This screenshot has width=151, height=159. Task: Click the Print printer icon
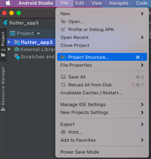[63, 132]
